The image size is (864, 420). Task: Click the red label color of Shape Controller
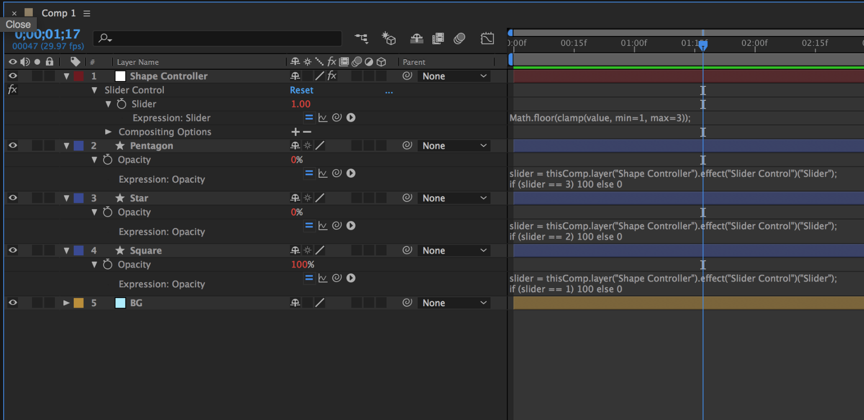[79, 76]
